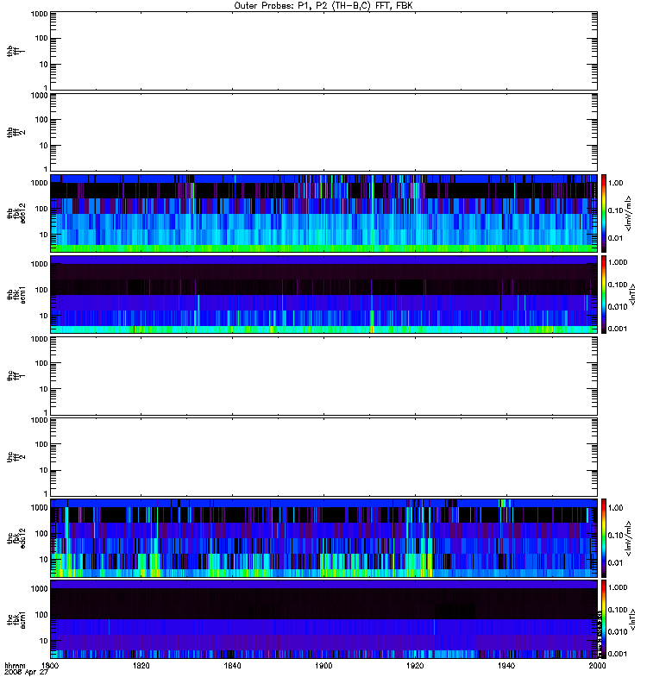This screenshot has width=647, height=690.
Task: Click the '10' y-tick of thb fff 2
Action: [x=43, y=146]
